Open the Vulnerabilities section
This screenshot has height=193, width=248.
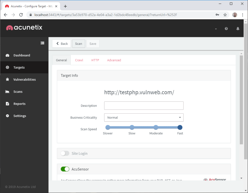coord(25,80)
